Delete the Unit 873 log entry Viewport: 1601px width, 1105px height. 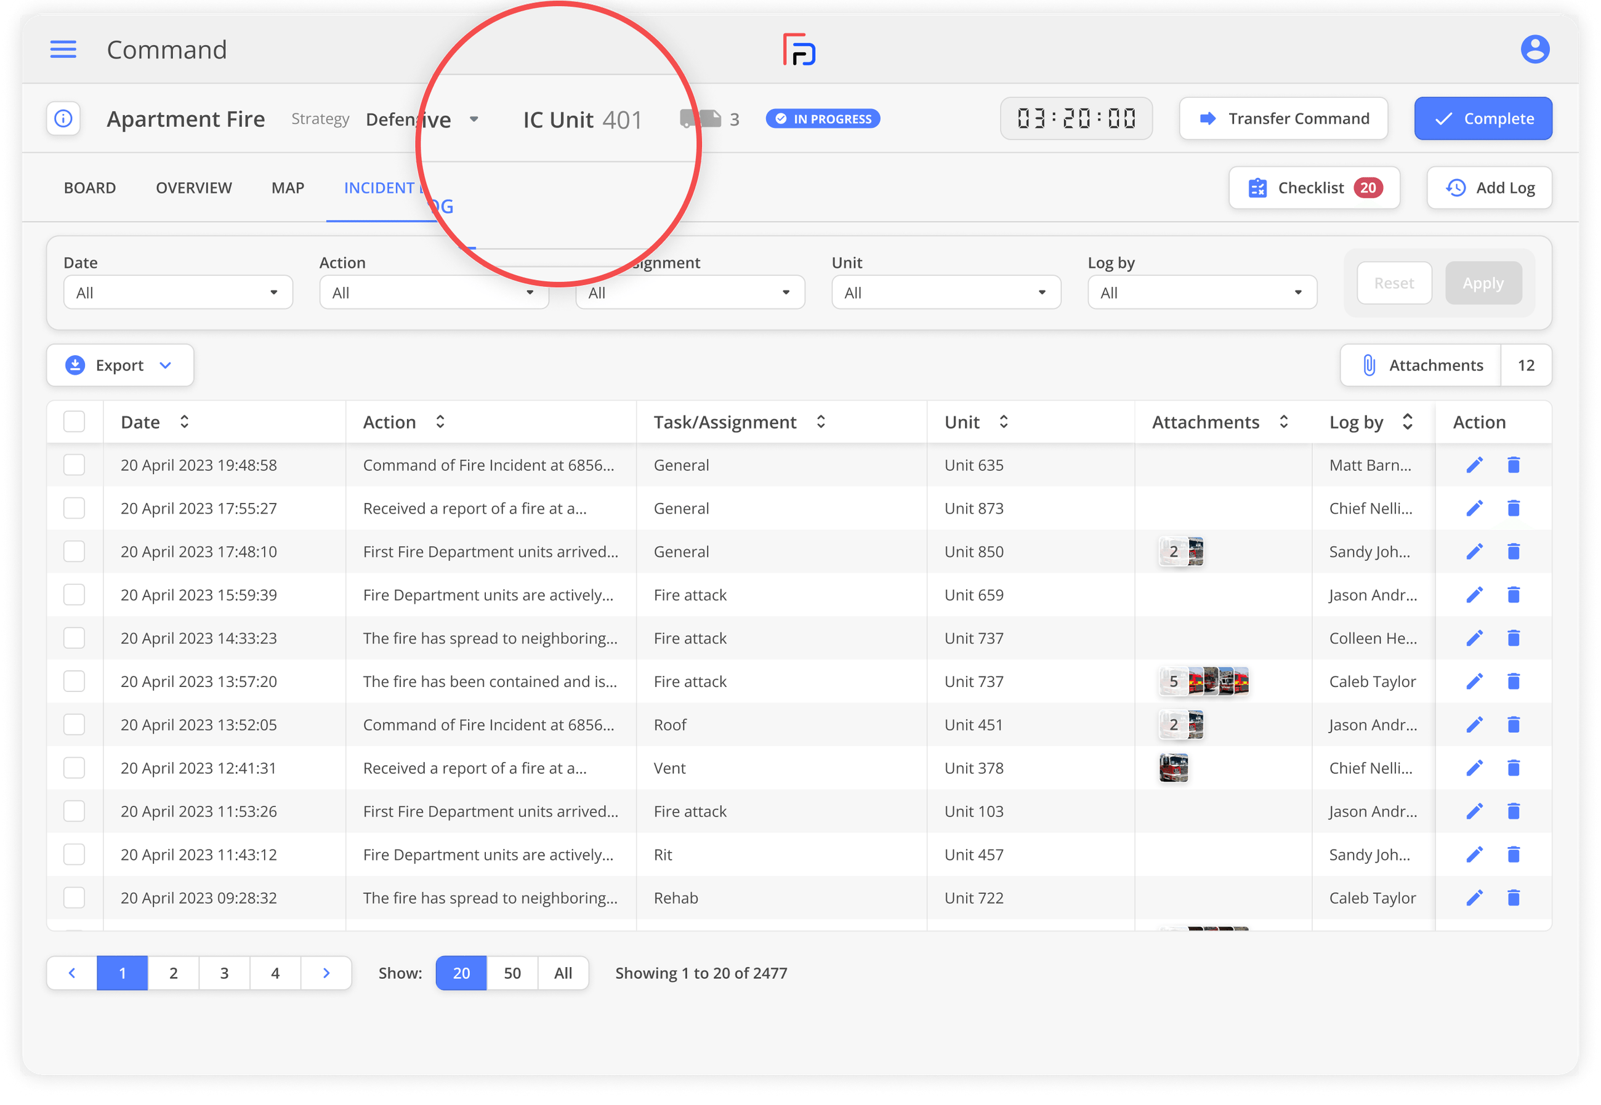(1514, 507)
